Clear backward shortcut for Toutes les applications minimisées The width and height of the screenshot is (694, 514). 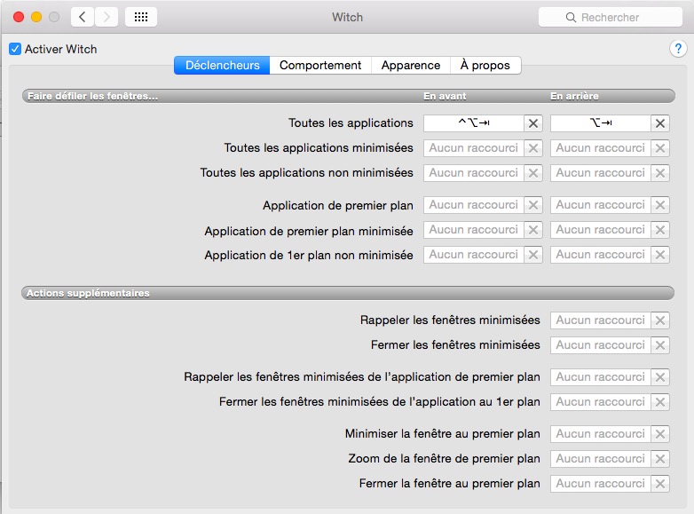tap(659, 148)
